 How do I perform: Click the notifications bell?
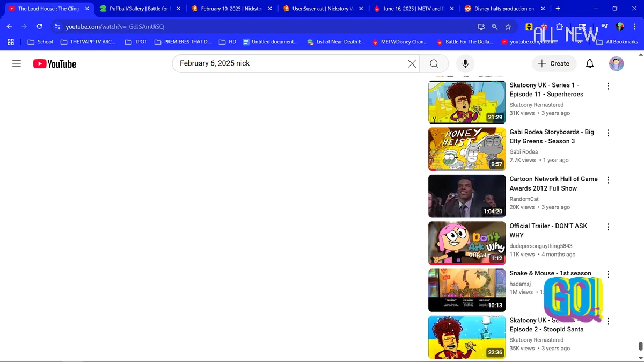589,63
